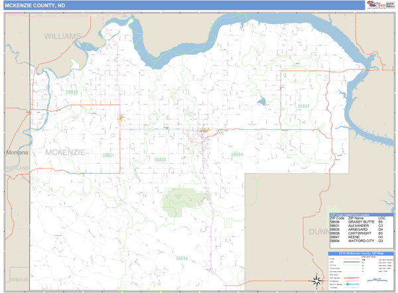Select the GRASSY BUTTE row in ZIP index
This screenshot has width=398, height=293.
[x=361, y=222]
